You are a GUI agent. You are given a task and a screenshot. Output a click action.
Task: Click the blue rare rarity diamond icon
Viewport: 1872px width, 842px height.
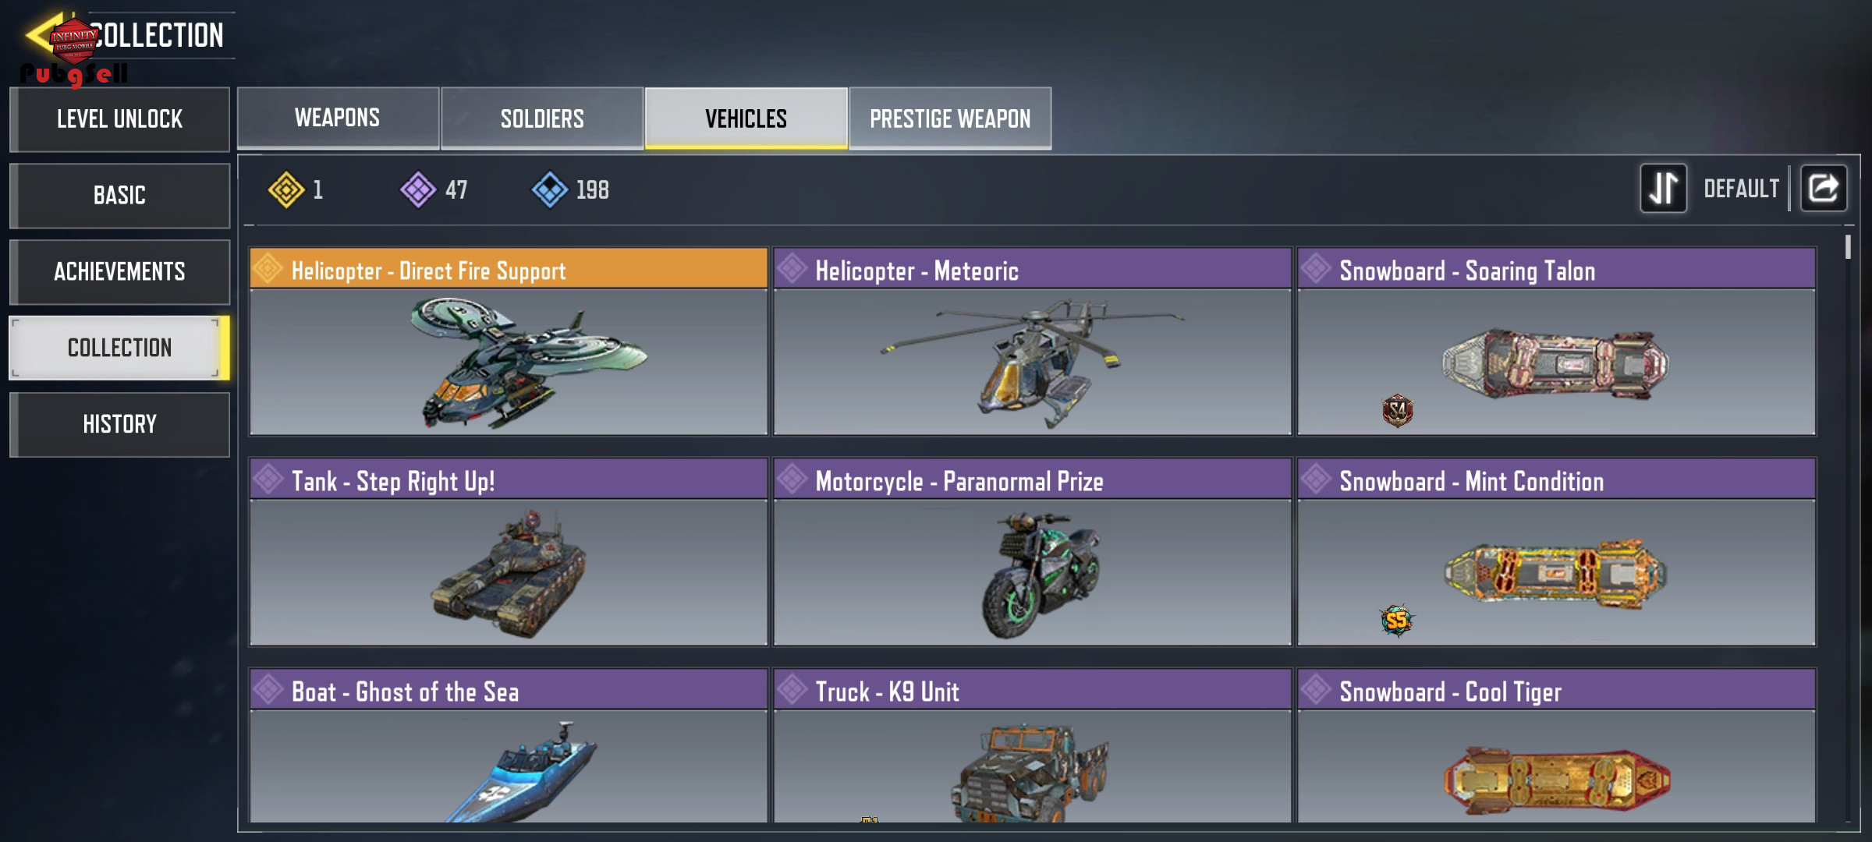coord(550,189)
